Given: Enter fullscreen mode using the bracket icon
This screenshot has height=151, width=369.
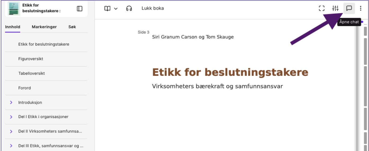Looking at the screenshot, I should point(322,8).
